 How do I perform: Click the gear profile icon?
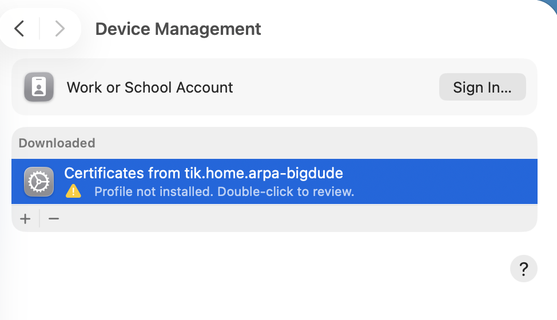[39, 182]
